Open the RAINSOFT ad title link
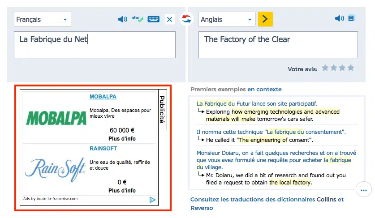The width and height of the screenshot is (375, 218). click(103, 149)
